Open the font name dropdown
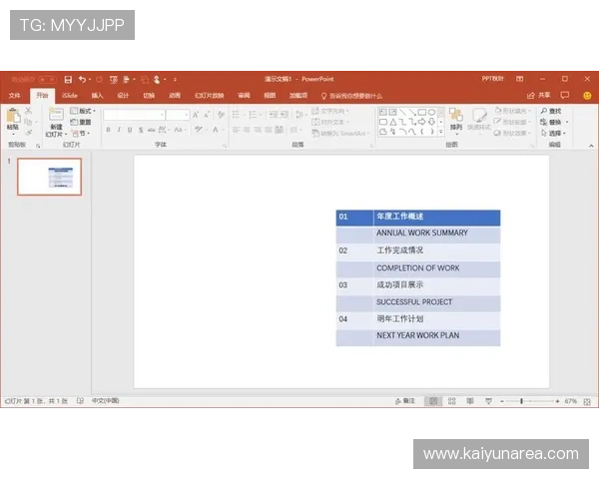 point(162,115)
